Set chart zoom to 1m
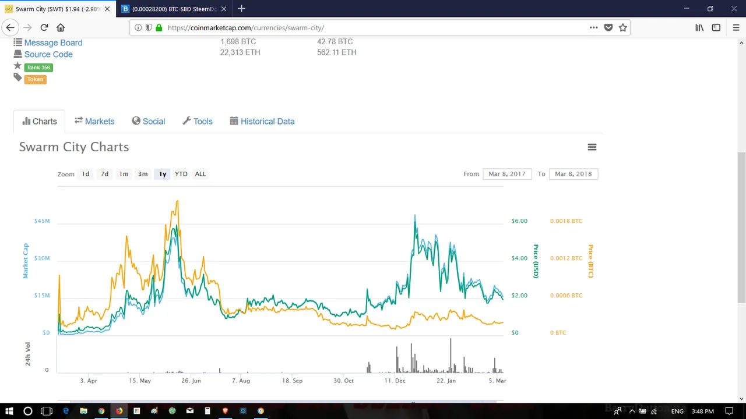The height and width of the screenshot is (419, 746). tap(124, 174)
